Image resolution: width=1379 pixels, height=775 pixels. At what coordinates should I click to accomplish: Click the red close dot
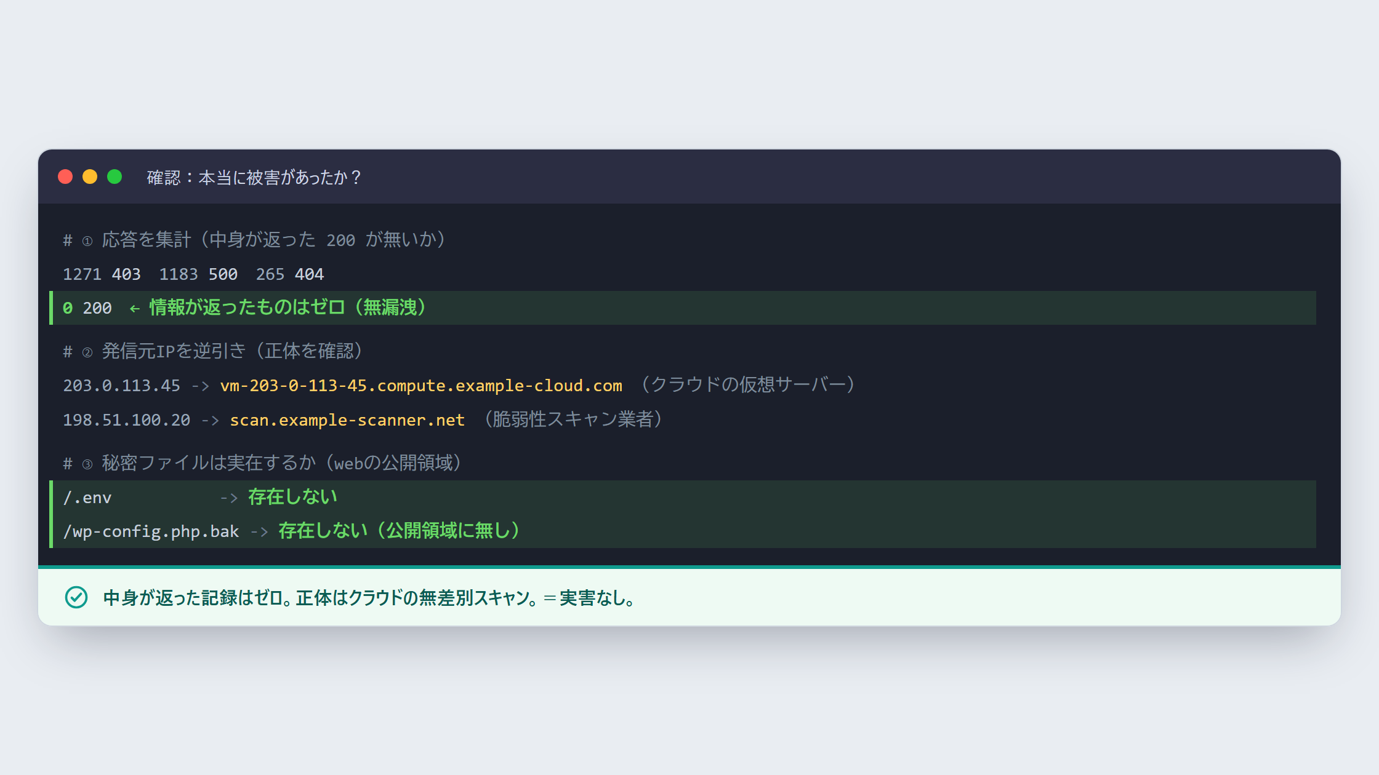(65, 177)
